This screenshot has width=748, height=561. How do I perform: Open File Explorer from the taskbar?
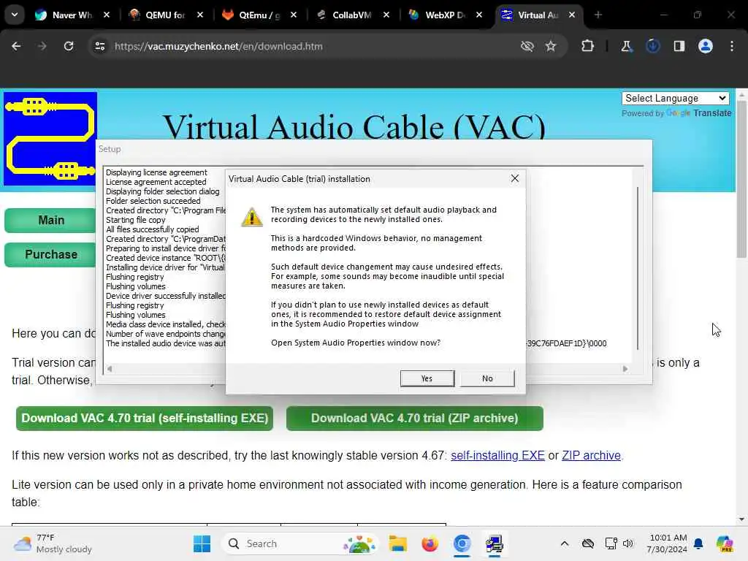pos(397,543)
